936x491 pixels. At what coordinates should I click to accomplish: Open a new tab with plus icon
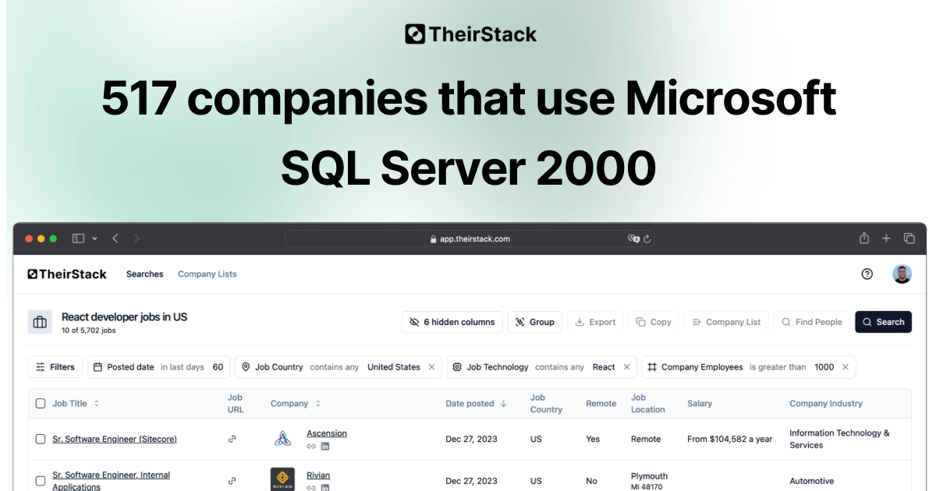886,238
